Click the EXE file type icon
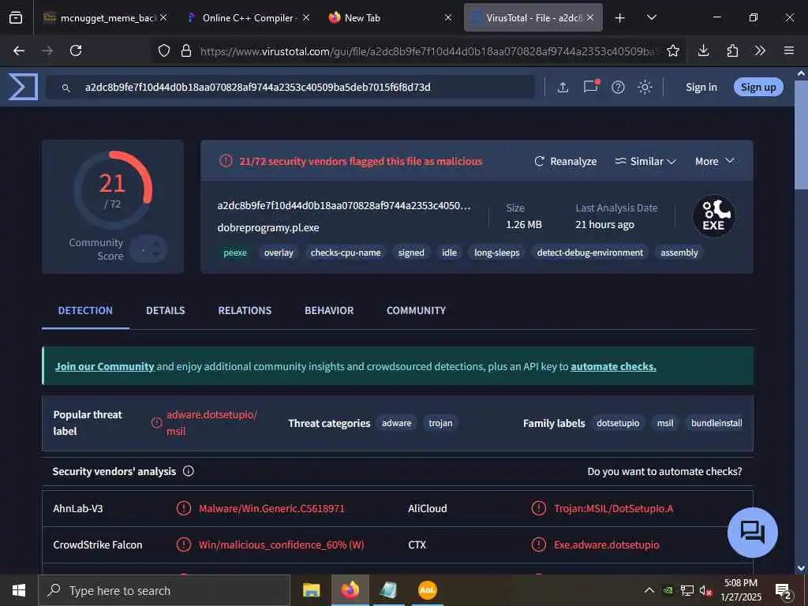Viewport: 808px width, 606px height. tap(713, 216)
